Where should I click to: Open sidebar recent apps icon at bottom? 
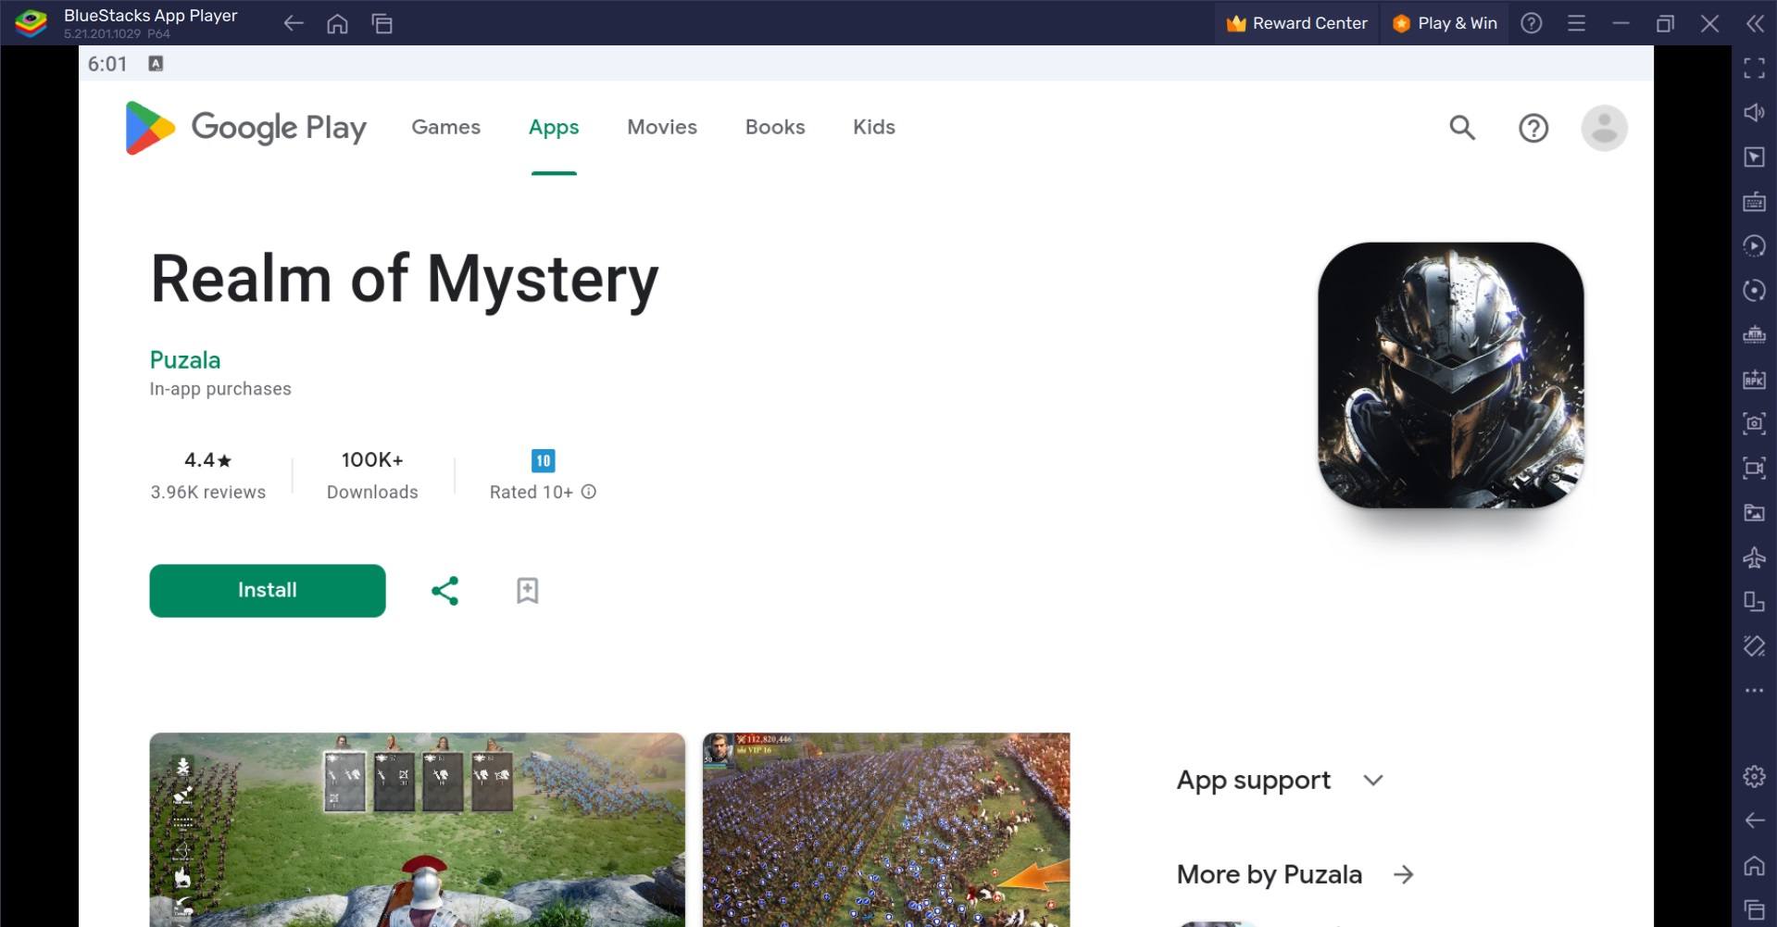[x=1754, y=909]
